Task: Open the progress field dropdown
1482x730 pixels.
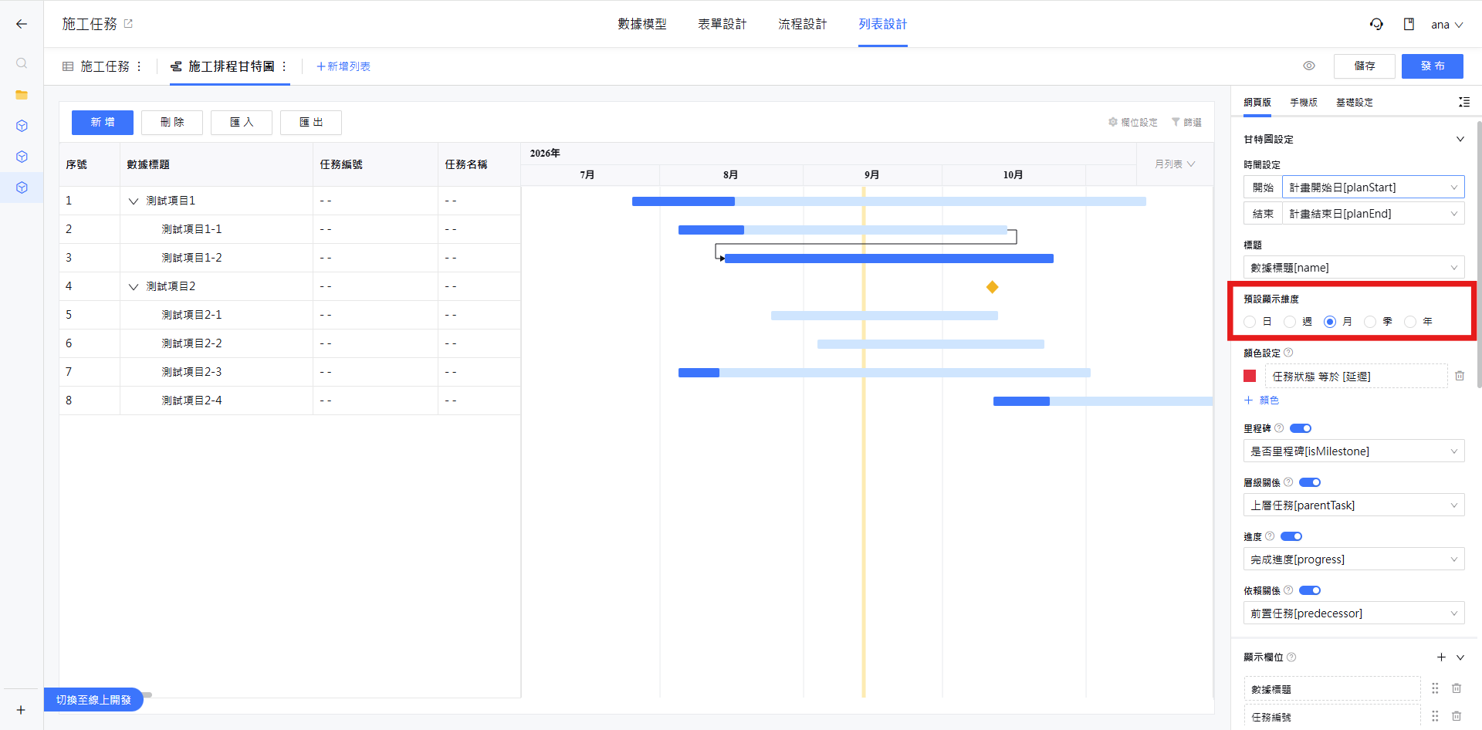Action: click(1354, 559)
